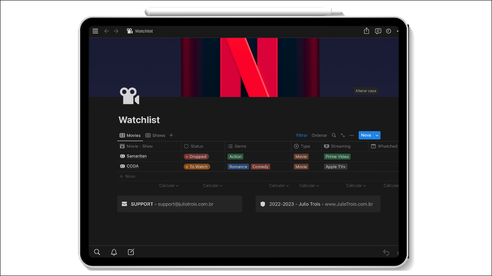
Task: Click the Comedy genre tag
Action: click(x=261, y=167)
